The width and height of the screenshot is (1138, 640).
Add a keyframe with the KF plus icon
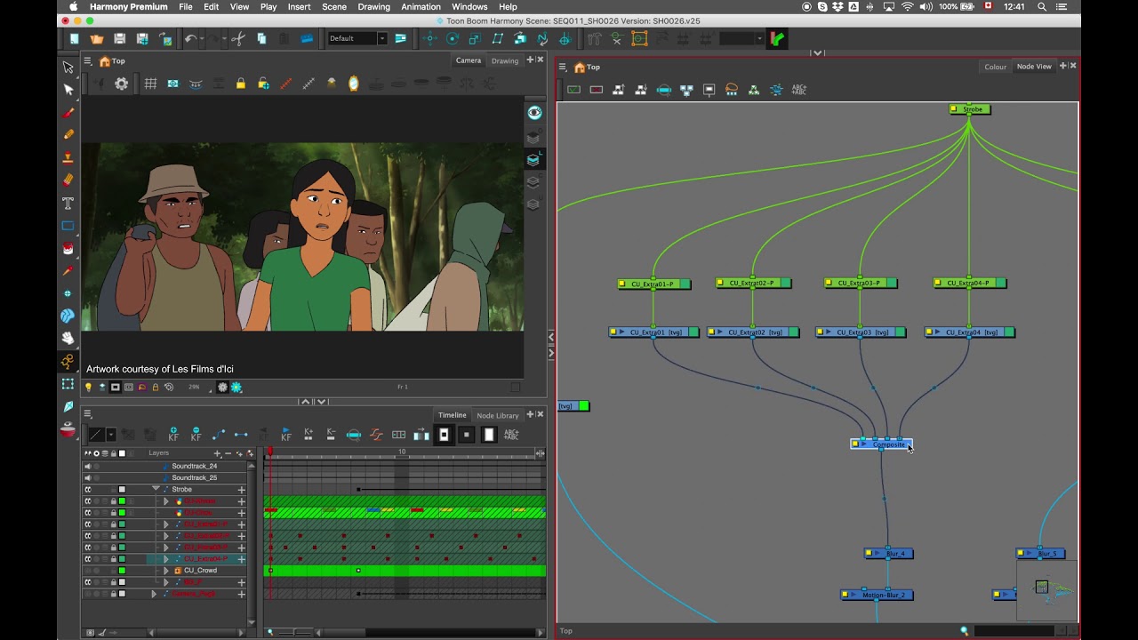point(173,435)
